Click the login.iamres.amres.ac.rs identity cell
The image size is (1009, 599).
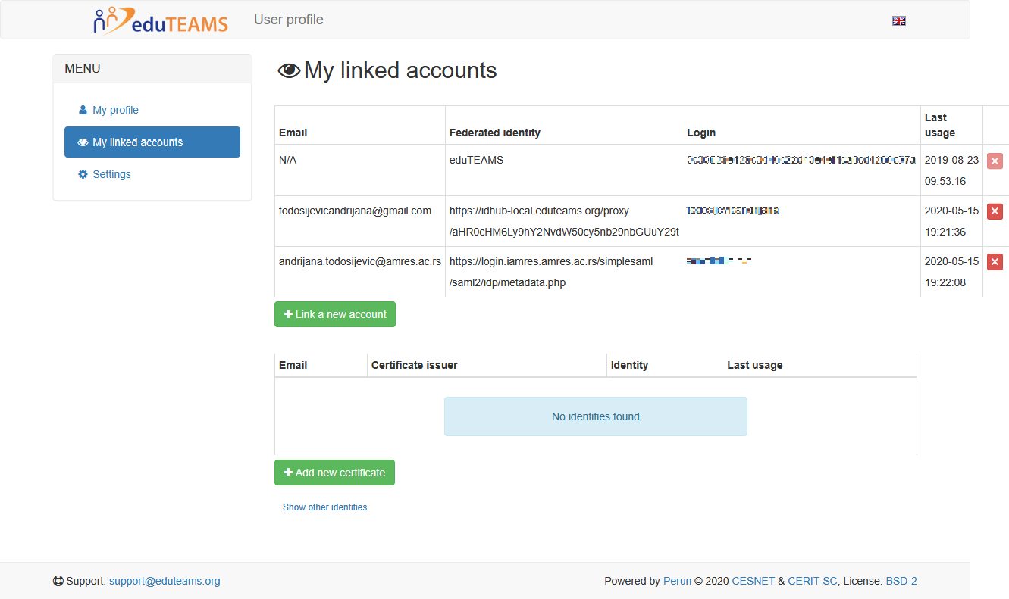coord(564,272)
